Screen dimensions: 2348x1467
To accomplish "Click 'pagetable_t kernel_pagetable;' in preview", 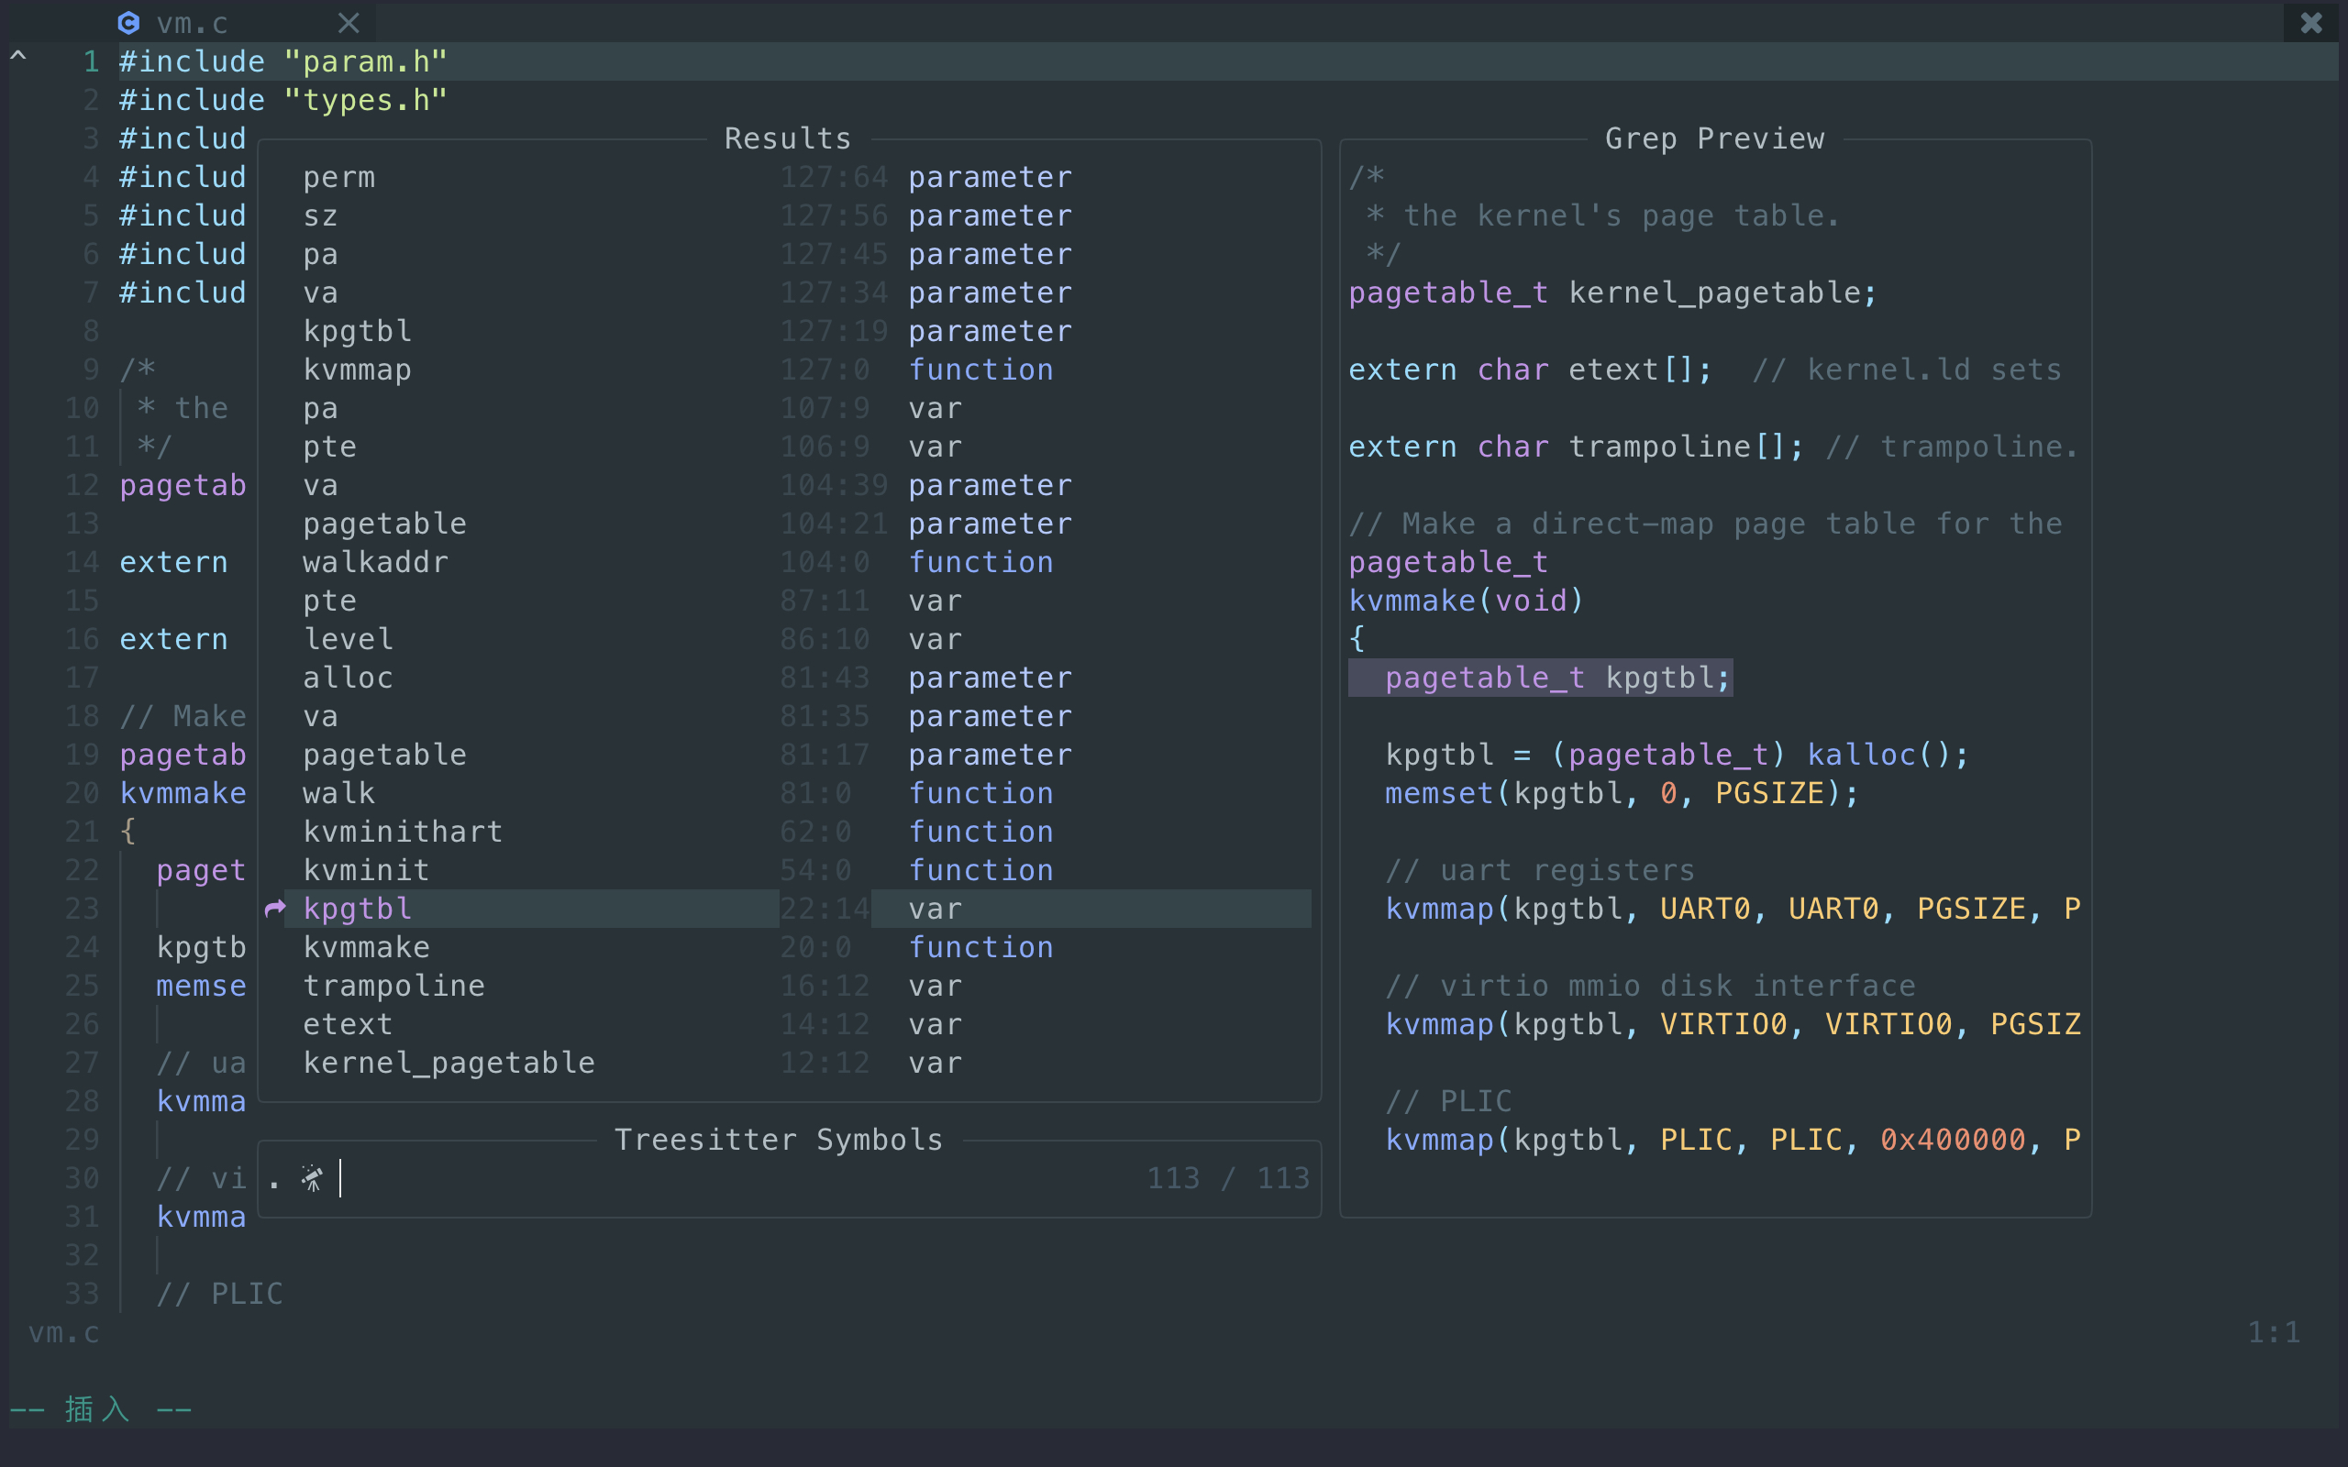I will click(x=1612, y=293).
